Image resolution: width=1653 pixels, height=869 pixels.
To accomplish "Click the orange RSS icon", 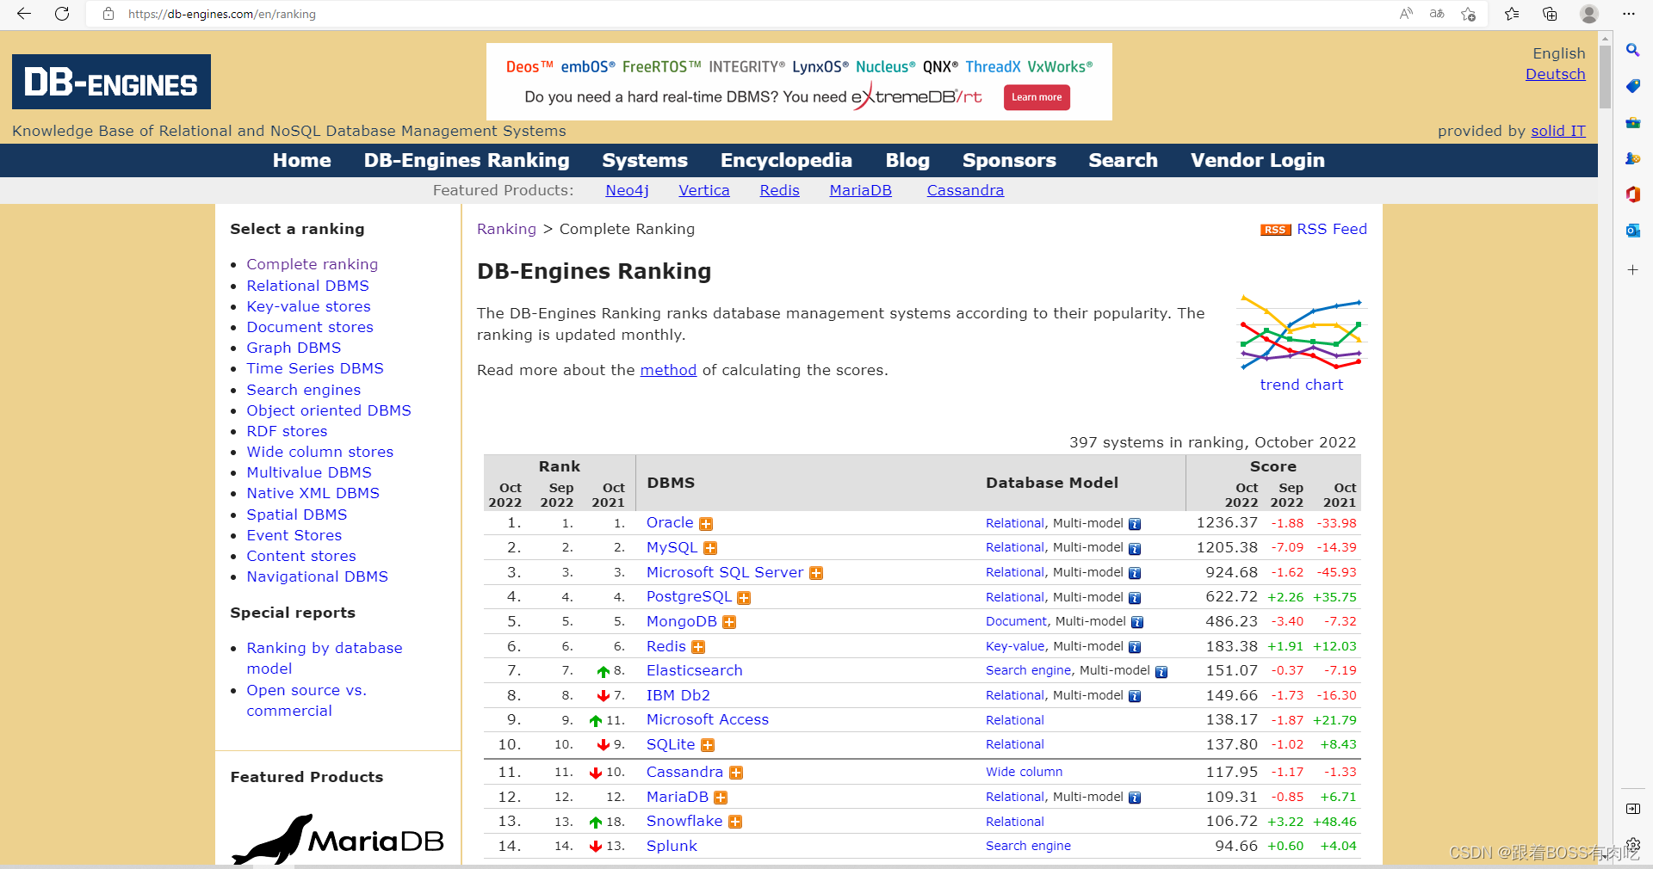I will (1275, 230).
